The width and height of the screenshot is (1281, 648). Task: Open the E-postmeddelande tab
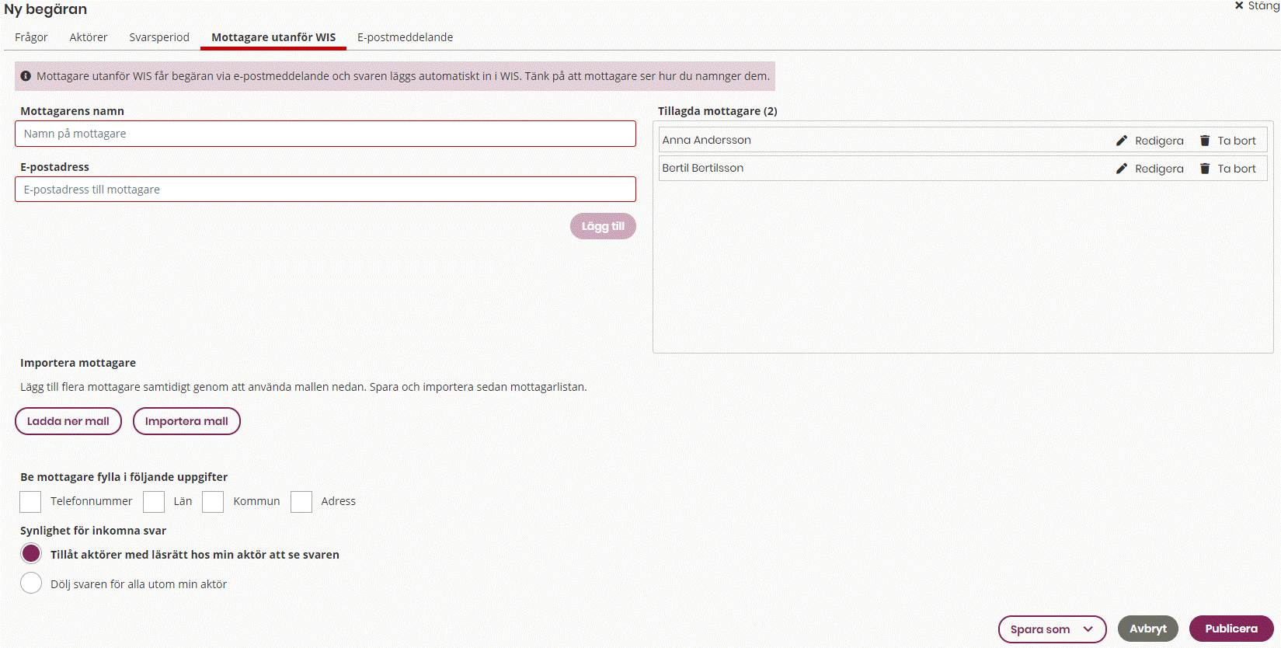click(x=405, y=37)
